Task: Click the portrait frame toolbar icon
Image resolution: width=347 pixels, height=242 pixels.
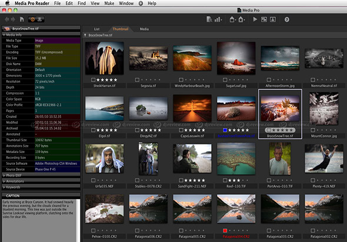Action: (273, 19)
